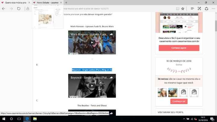Share the Mark Ronson Uptown Funk video
Viewport: 217px width, 122px height.
pyautogui.click(x=111, y=34)
